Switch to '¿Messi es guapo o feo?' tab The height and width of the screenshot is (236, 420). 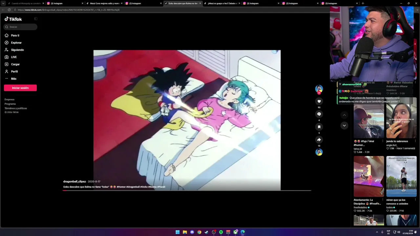coord(222,3)
